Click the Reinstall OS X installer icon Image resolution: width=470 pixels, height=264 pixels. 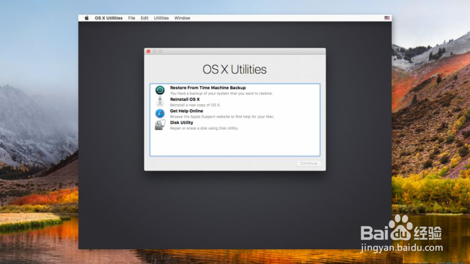point(160,102)
